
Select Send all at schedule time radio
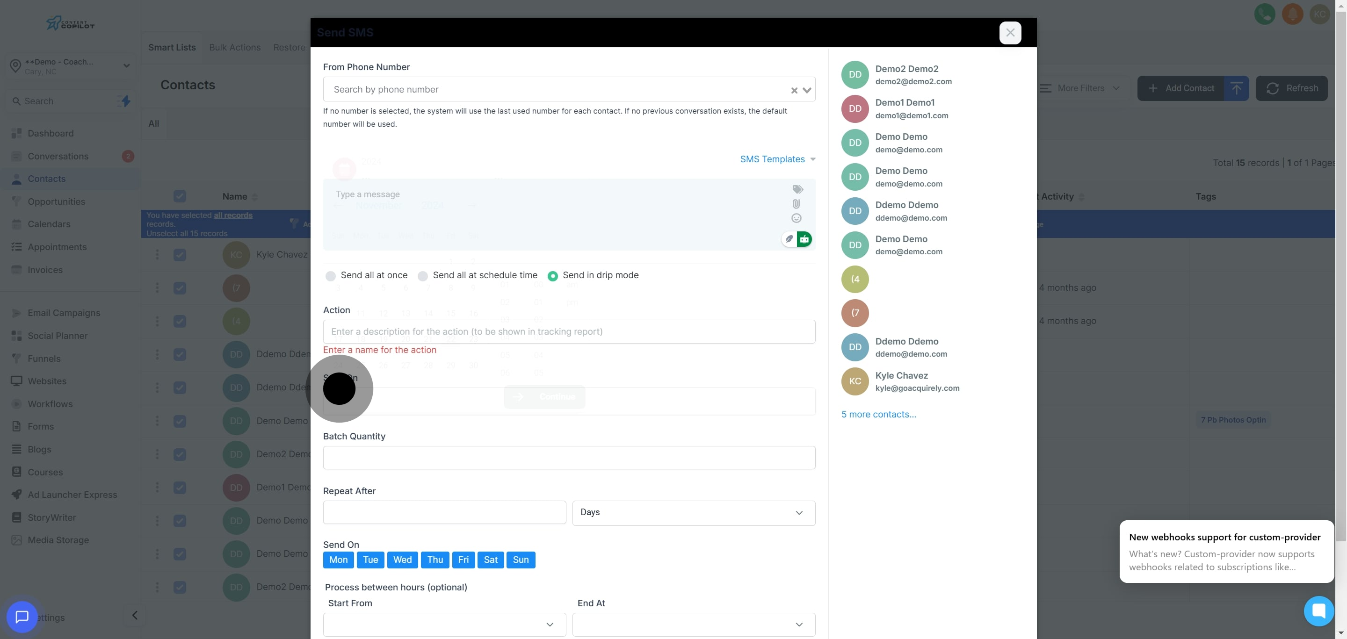point(422,276)
